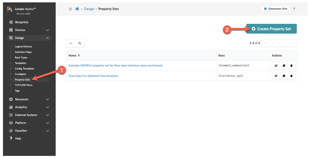Click the Resources sidebar icon
The image size is (310, 158).
11,99
